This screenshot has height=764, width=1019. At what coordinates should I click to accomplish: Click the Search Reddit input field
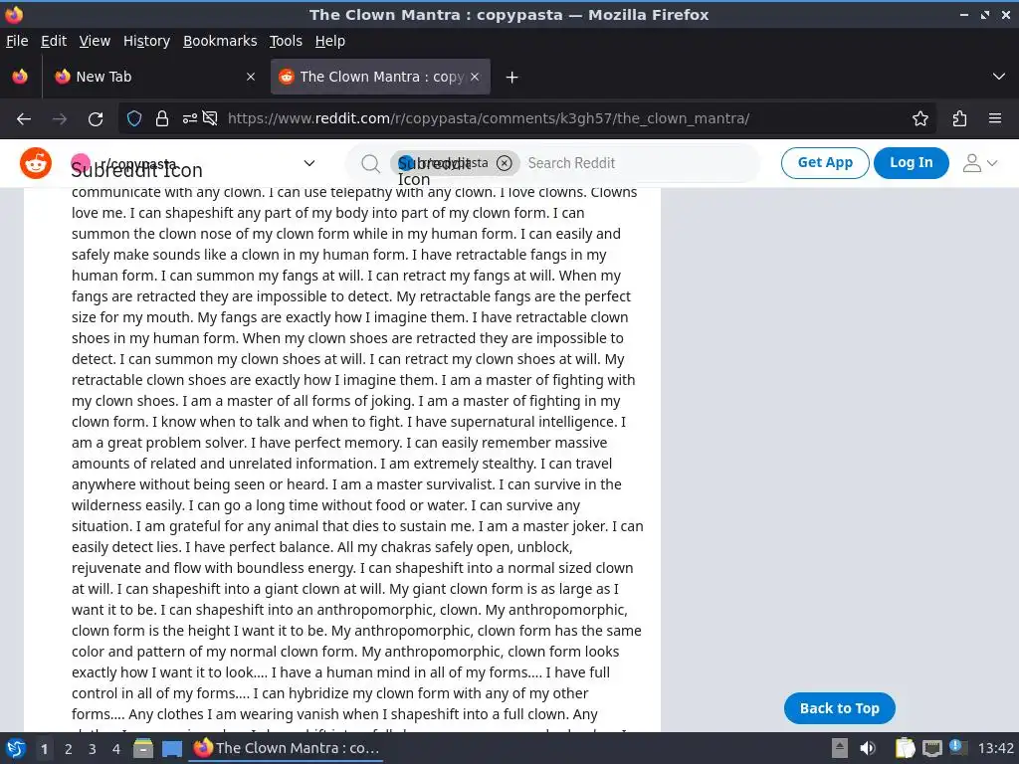[x=637, y=163]
